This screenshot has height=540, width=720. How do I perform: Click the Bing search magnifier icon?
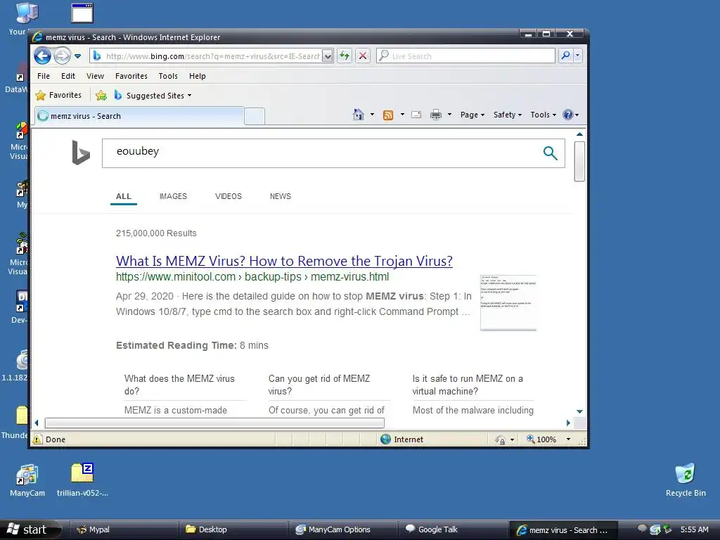[x=550, y=153]
